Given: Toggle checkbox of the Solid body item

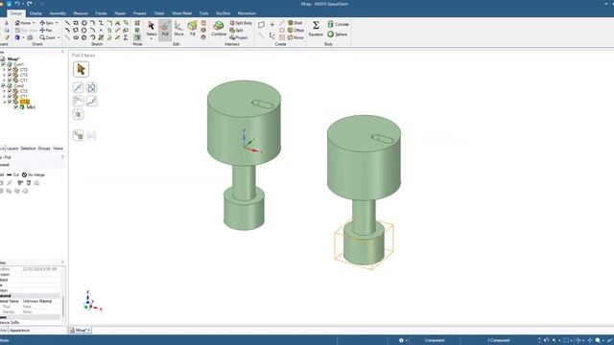Looking at the screenshot, I should (16, 106).
